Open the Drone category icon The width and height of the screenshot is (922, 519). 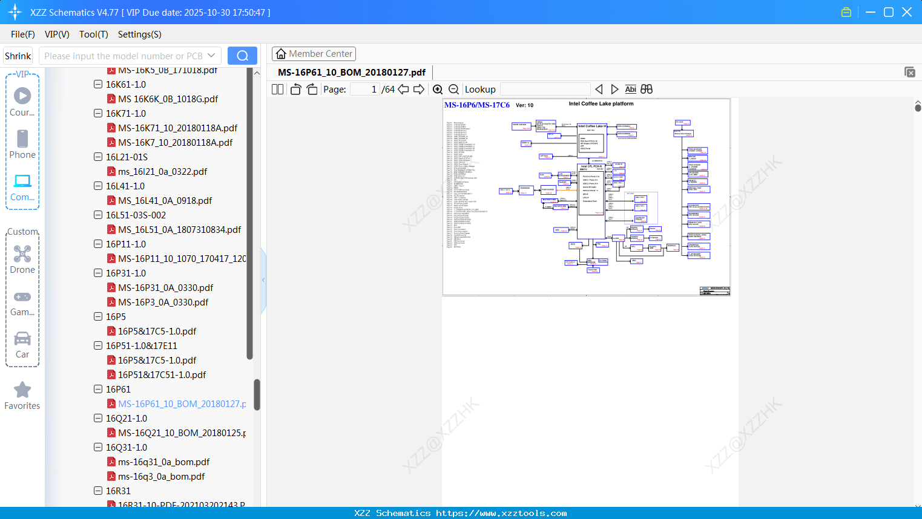click(x=22, y=259)
